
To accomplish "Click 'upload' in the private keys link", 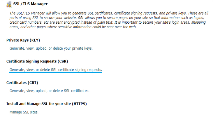I will [x=41, y=49].
